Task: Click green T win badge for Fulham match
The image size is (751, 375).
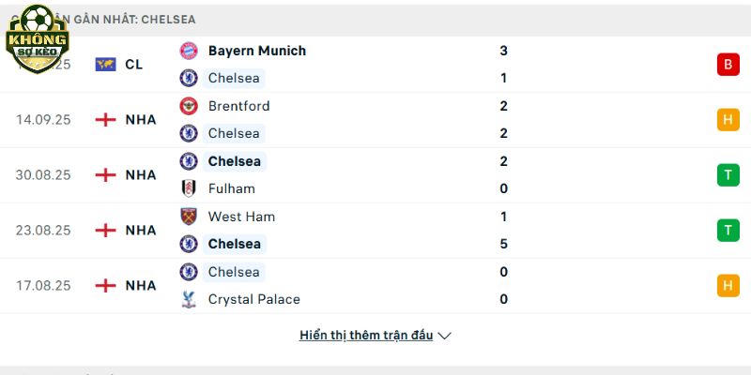Action: (x=728, y=175)
